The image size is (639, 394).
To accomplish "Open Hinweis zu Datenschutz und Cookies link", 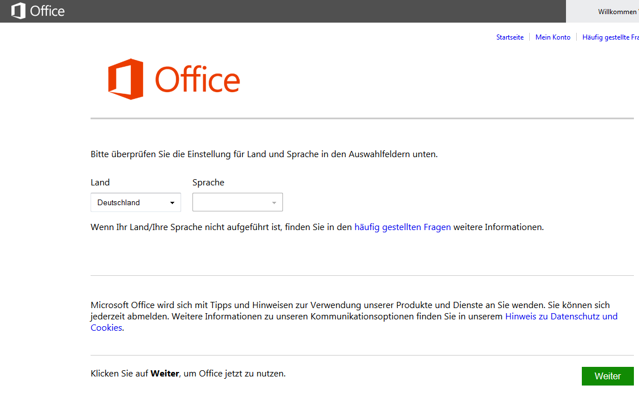I will [x=561, y=317].
